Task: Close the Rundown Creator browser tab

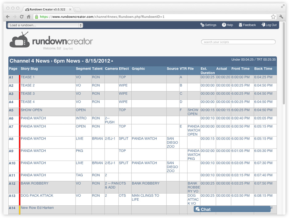Action: tap(70, 9)
